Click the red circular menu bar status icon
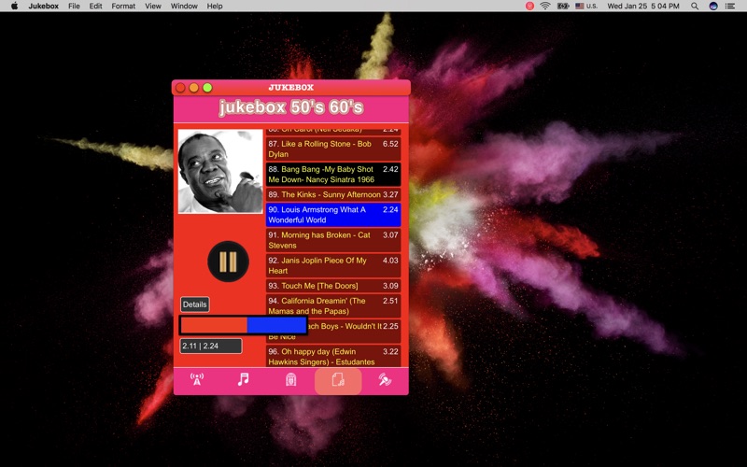 (529, 6)
